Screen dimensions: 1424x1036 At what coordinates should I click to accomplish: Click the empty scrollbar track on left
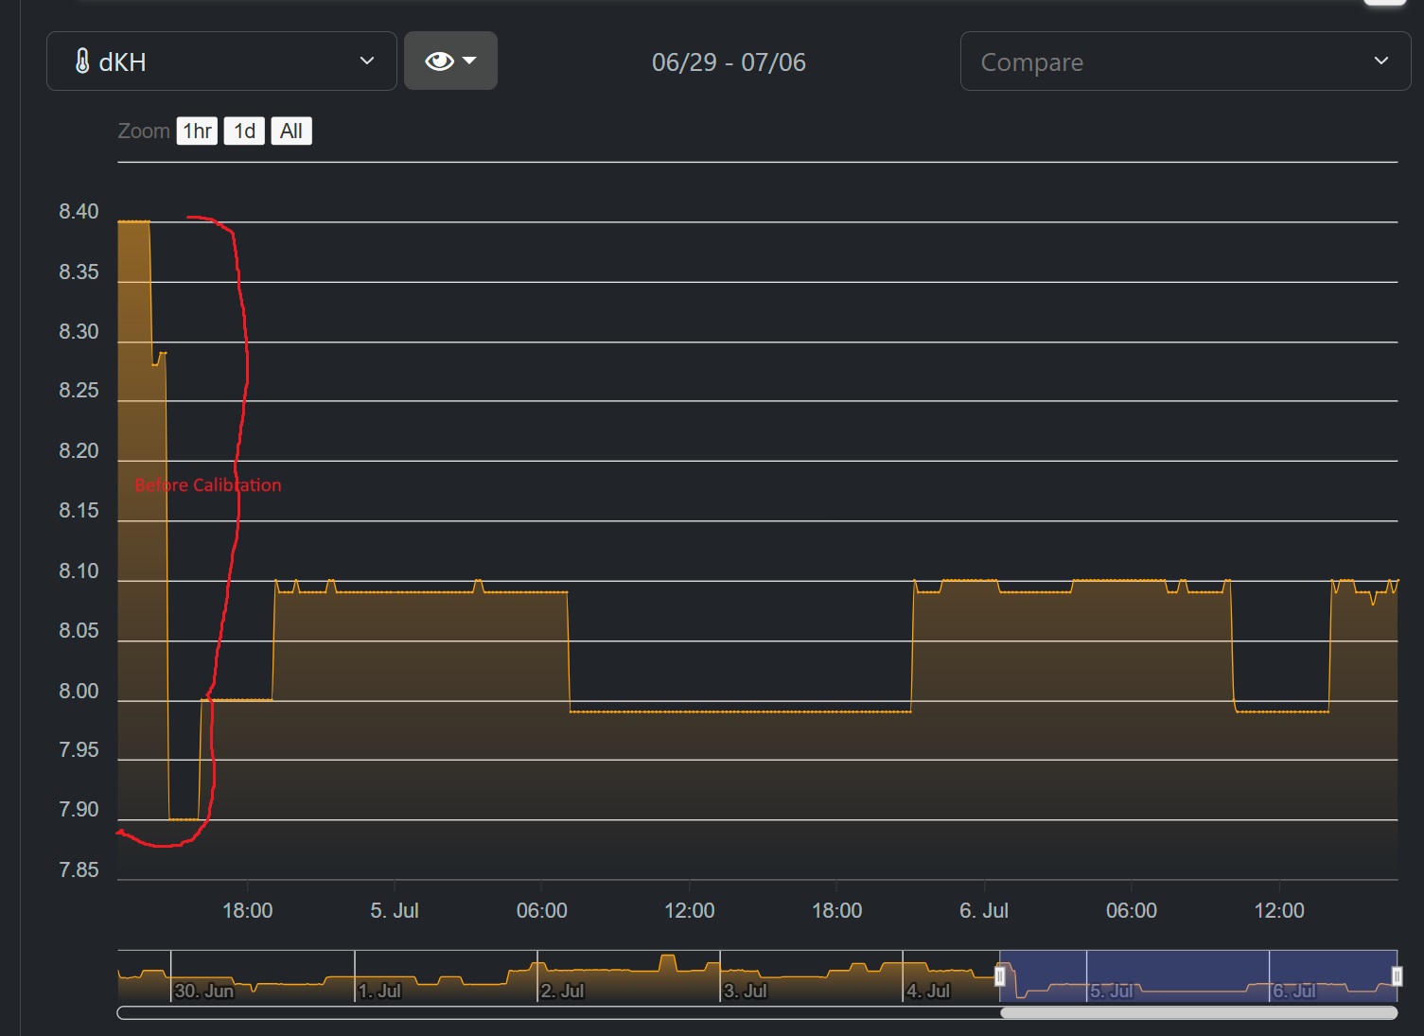pos(558,1013)
